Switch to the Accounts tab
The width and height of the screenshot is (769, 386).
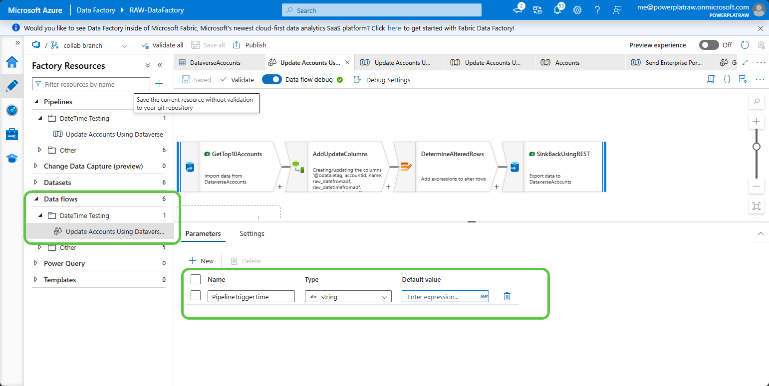click(x=580, y=63)
